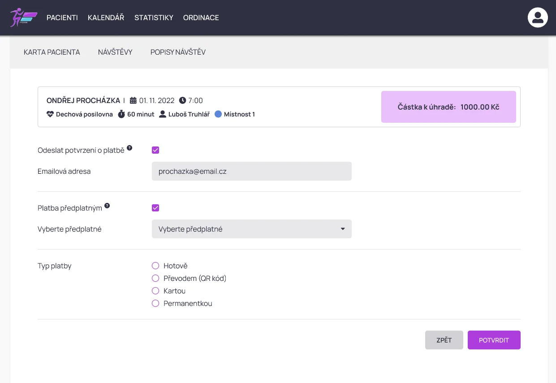Open the Vyberte předplatné dropdown

click(251, 229)
